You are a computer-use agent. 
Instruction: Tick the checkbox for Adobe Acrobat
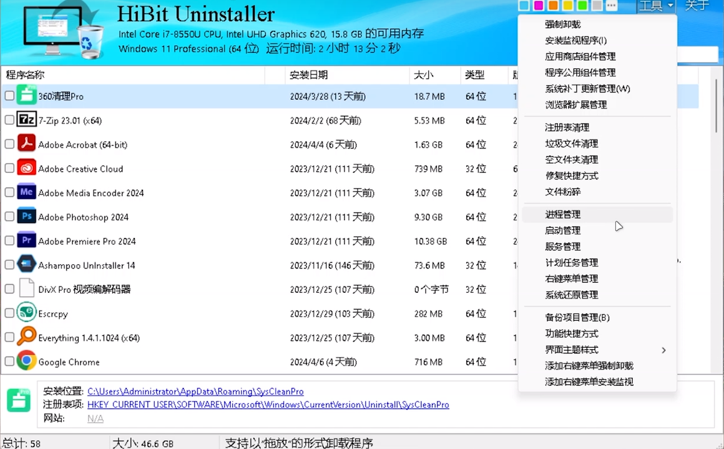9,144
